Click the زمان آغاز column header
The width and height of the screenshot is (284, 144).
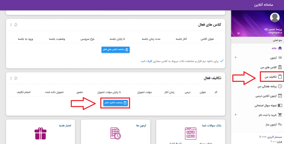(169, 92)
